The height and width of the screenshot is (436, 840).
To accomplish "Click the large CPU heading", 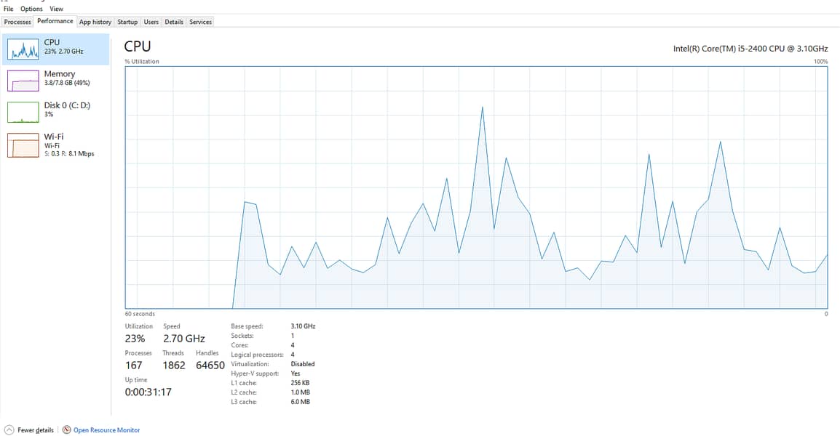I will [138, 47].
